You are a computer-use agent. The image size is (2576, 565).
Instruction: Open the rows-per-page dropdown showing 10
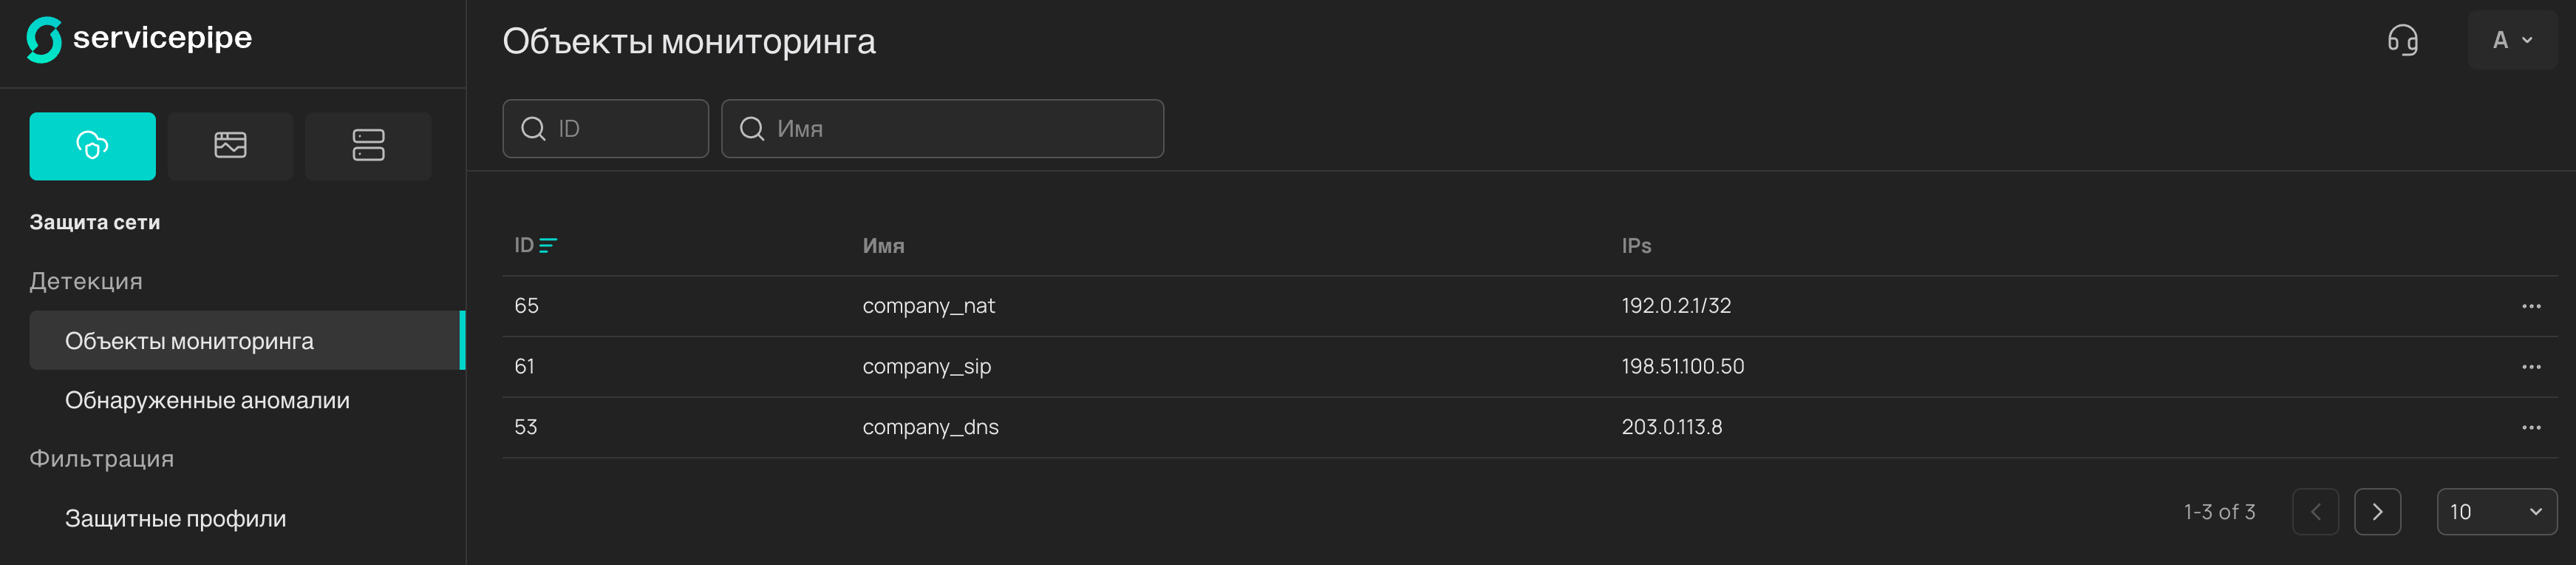point(2495,512)
